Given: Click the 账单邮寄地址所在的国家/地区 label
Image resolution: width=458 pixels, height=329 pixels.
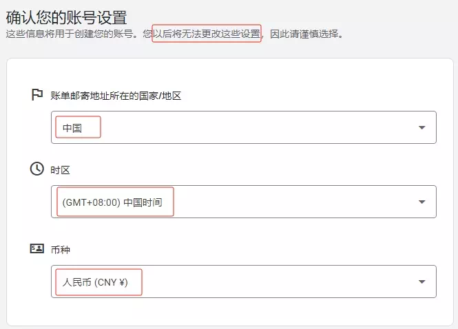Looking at the screenshot, I should click(116, 96).
